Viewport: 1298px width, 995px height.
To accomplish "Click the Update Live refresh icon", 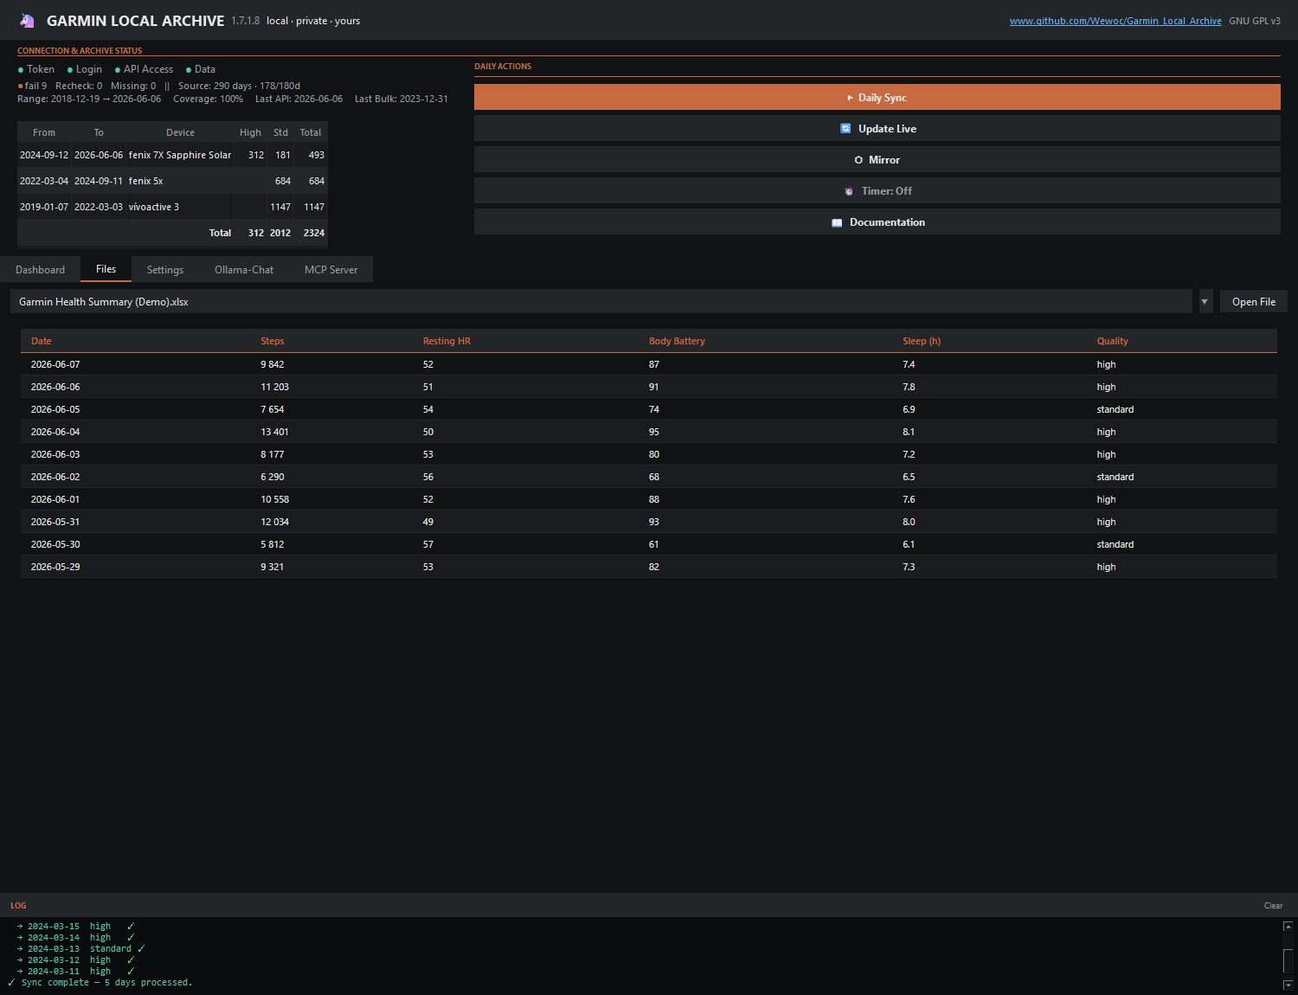I will (845, 129).
